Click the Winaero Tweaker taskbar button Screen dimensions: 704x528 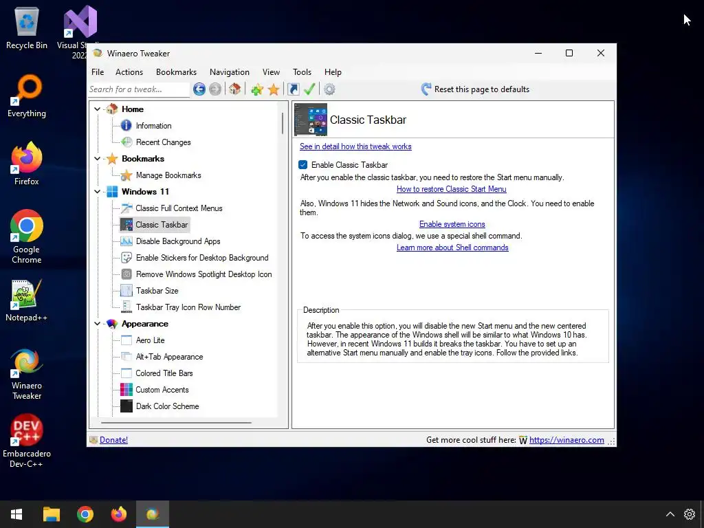coord(153,514)
